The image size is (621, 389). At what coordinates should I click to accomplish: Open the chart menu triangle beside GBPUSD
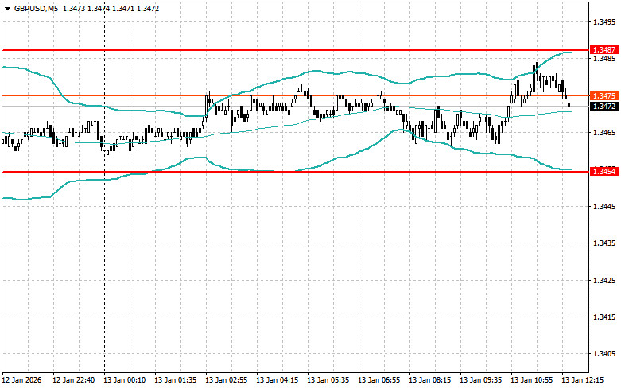[x=7, y=8]
